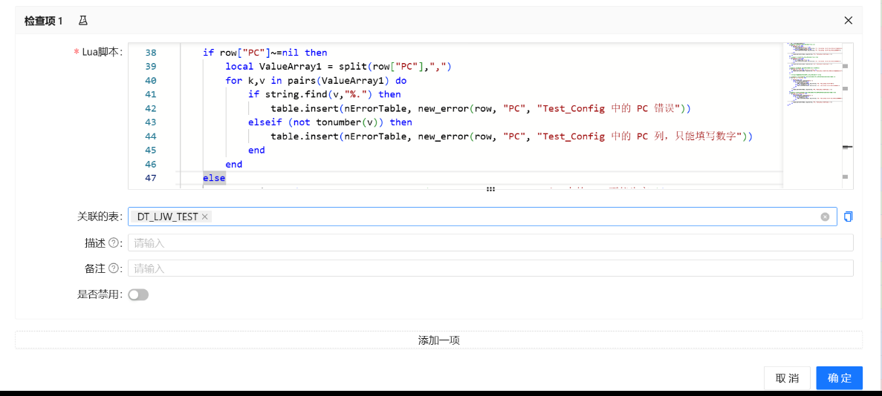This screenshot has width=882, height=396.
Task: Click the help icon beside 备注
Action: coord(114,268)
